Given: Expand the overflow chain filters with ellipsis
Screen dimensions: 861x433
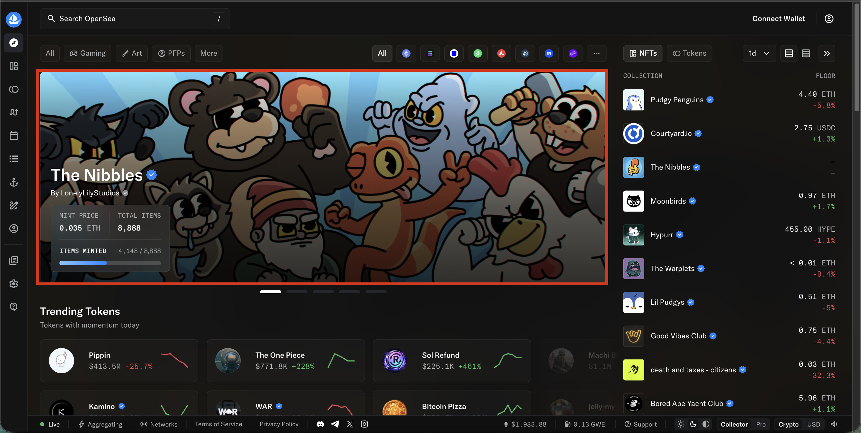Looking at the screenshot, I should tap(597, 53).
